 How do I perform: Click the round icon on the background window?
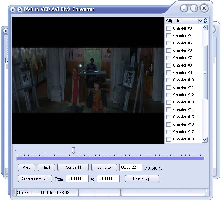[x=6, y=31]
